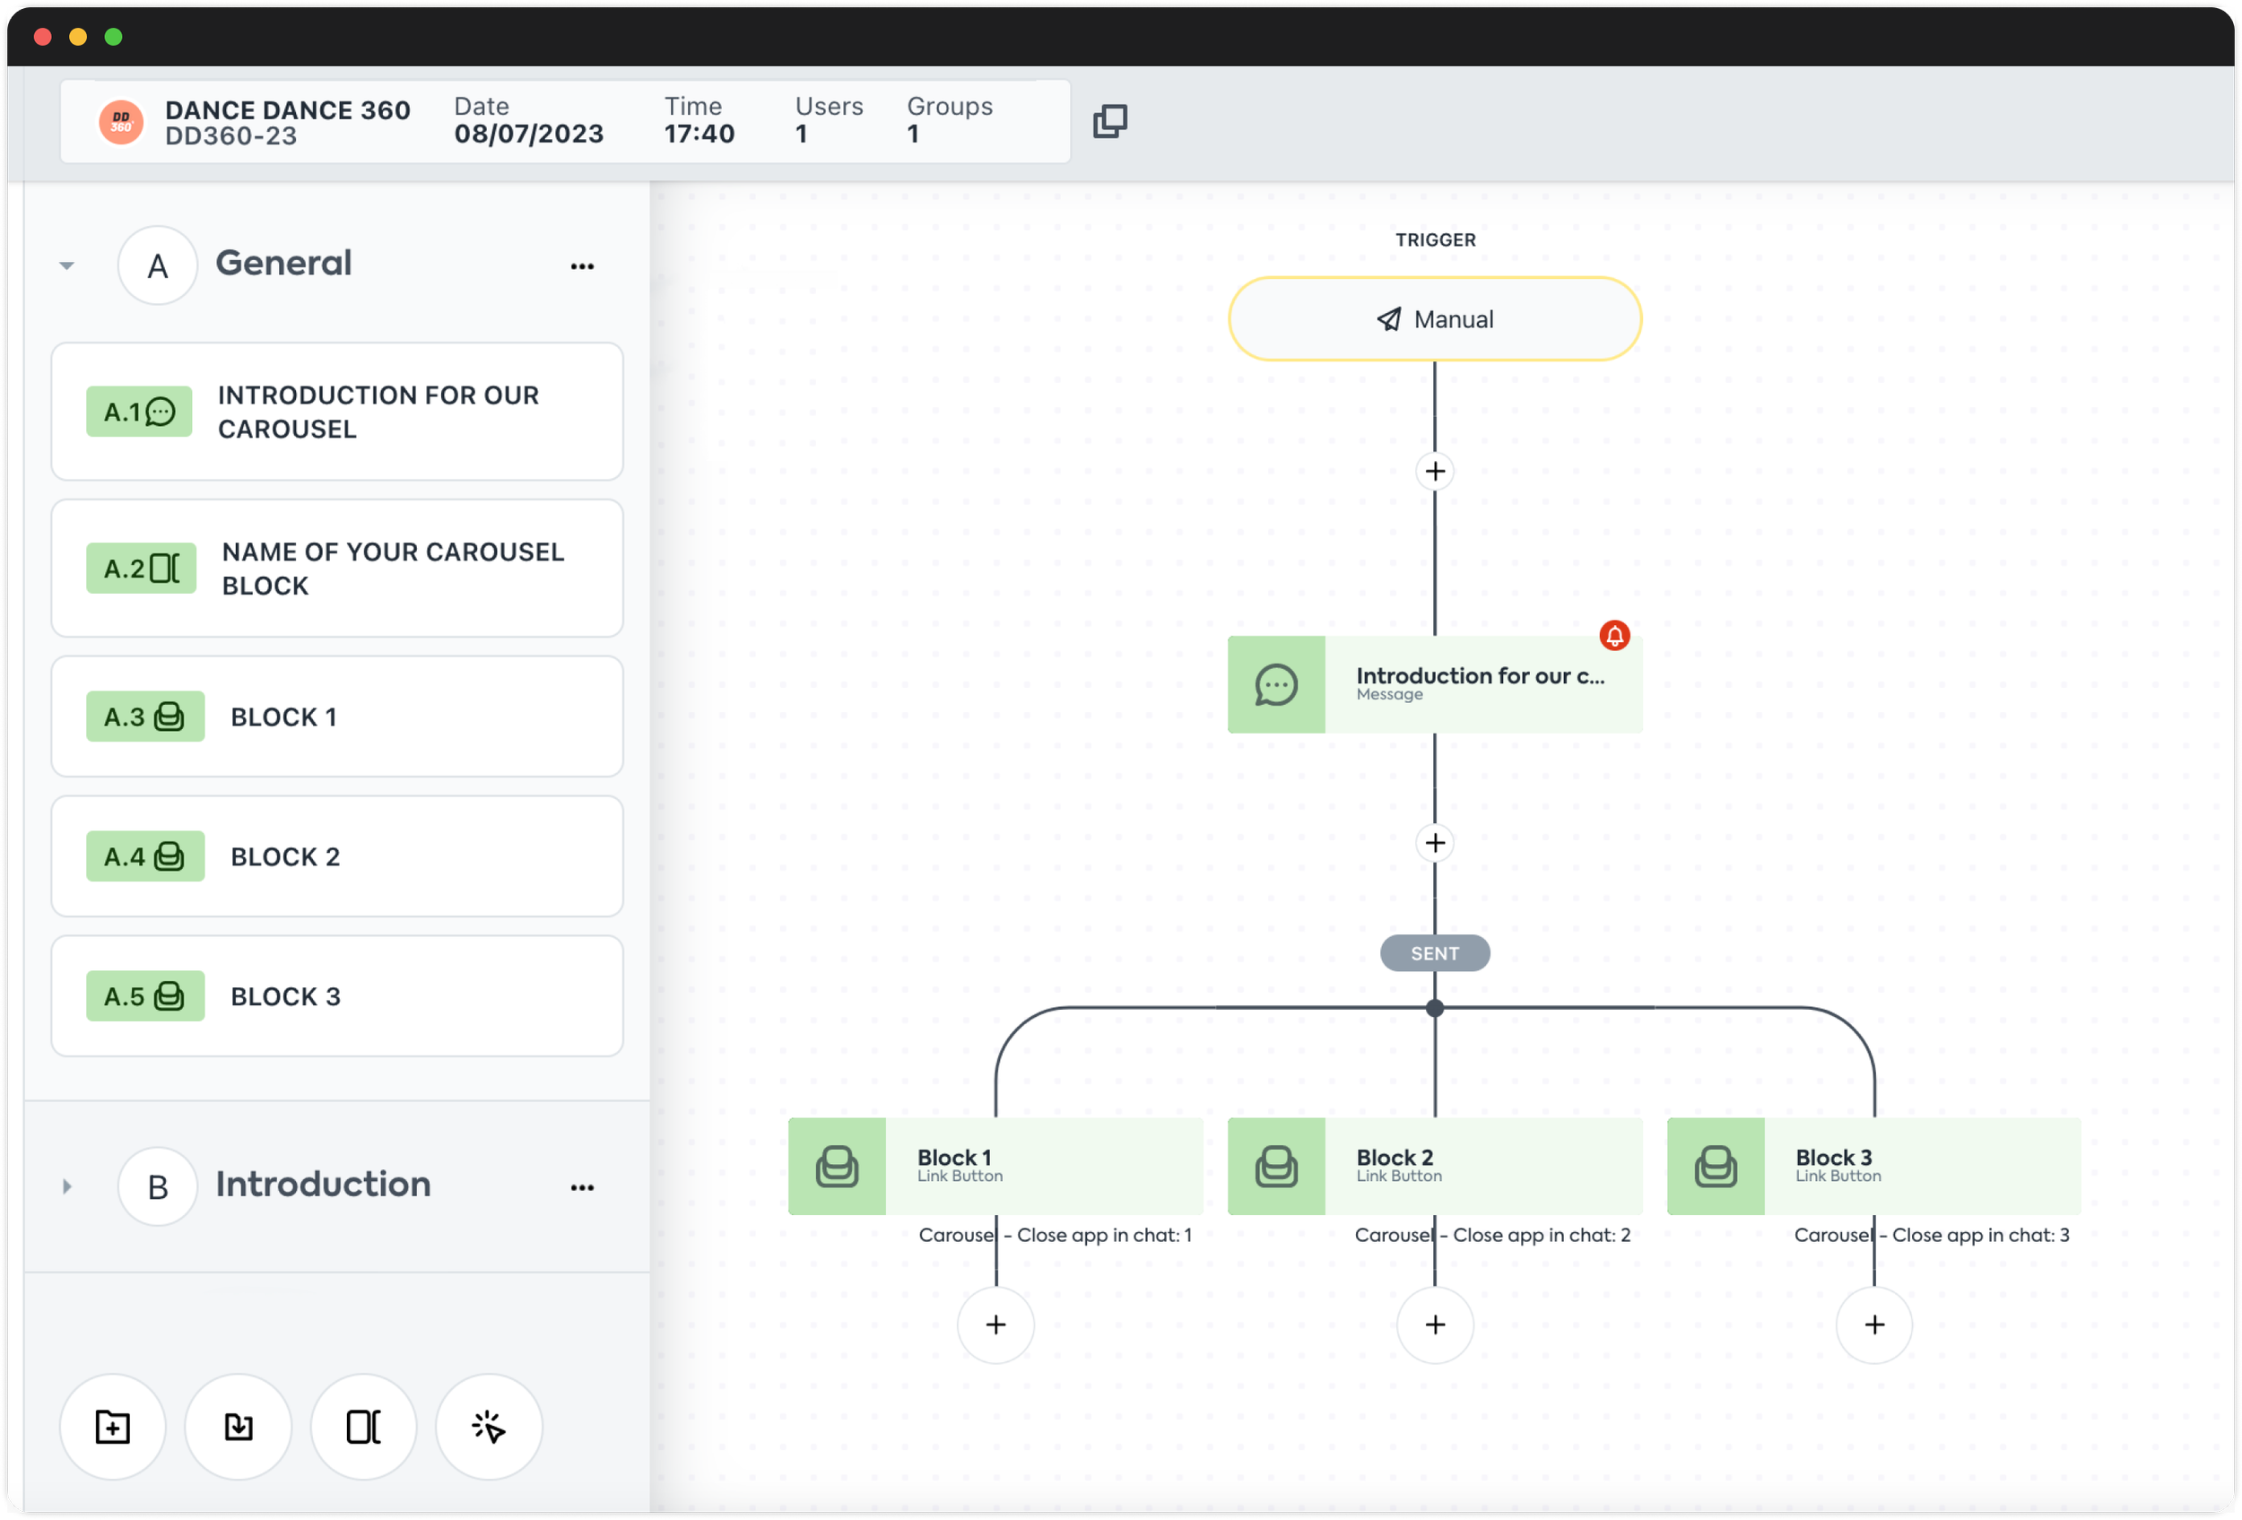Select the A circle badge for General
The height and width of the screenshot is (1520, 2242).
click(x=158, y=265)
